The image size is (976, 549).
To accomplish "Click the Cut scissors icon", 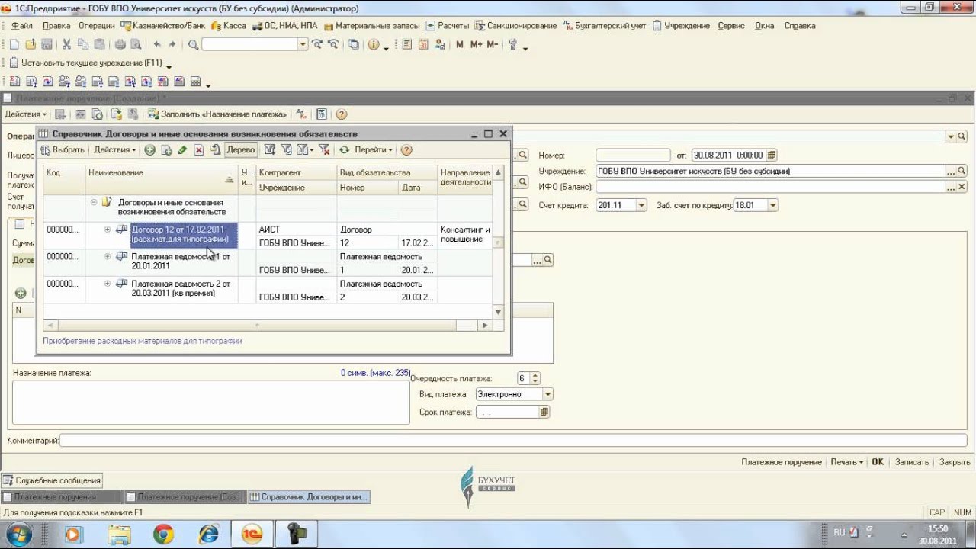I will click(x=66, y=45).
